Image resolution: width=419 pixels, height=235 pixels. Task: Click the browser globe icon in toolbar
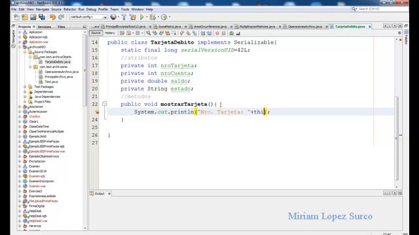tap(113, 17)
